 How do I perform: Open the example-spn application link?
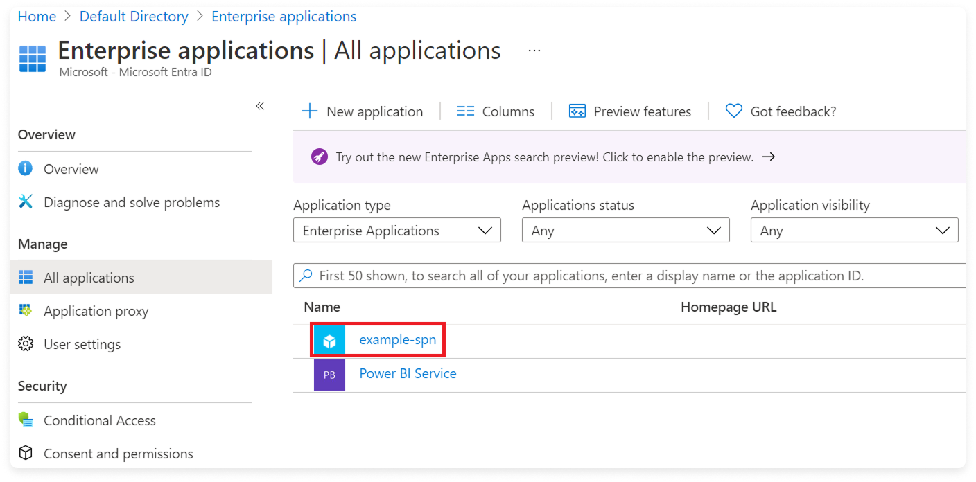tap(398, 340)
